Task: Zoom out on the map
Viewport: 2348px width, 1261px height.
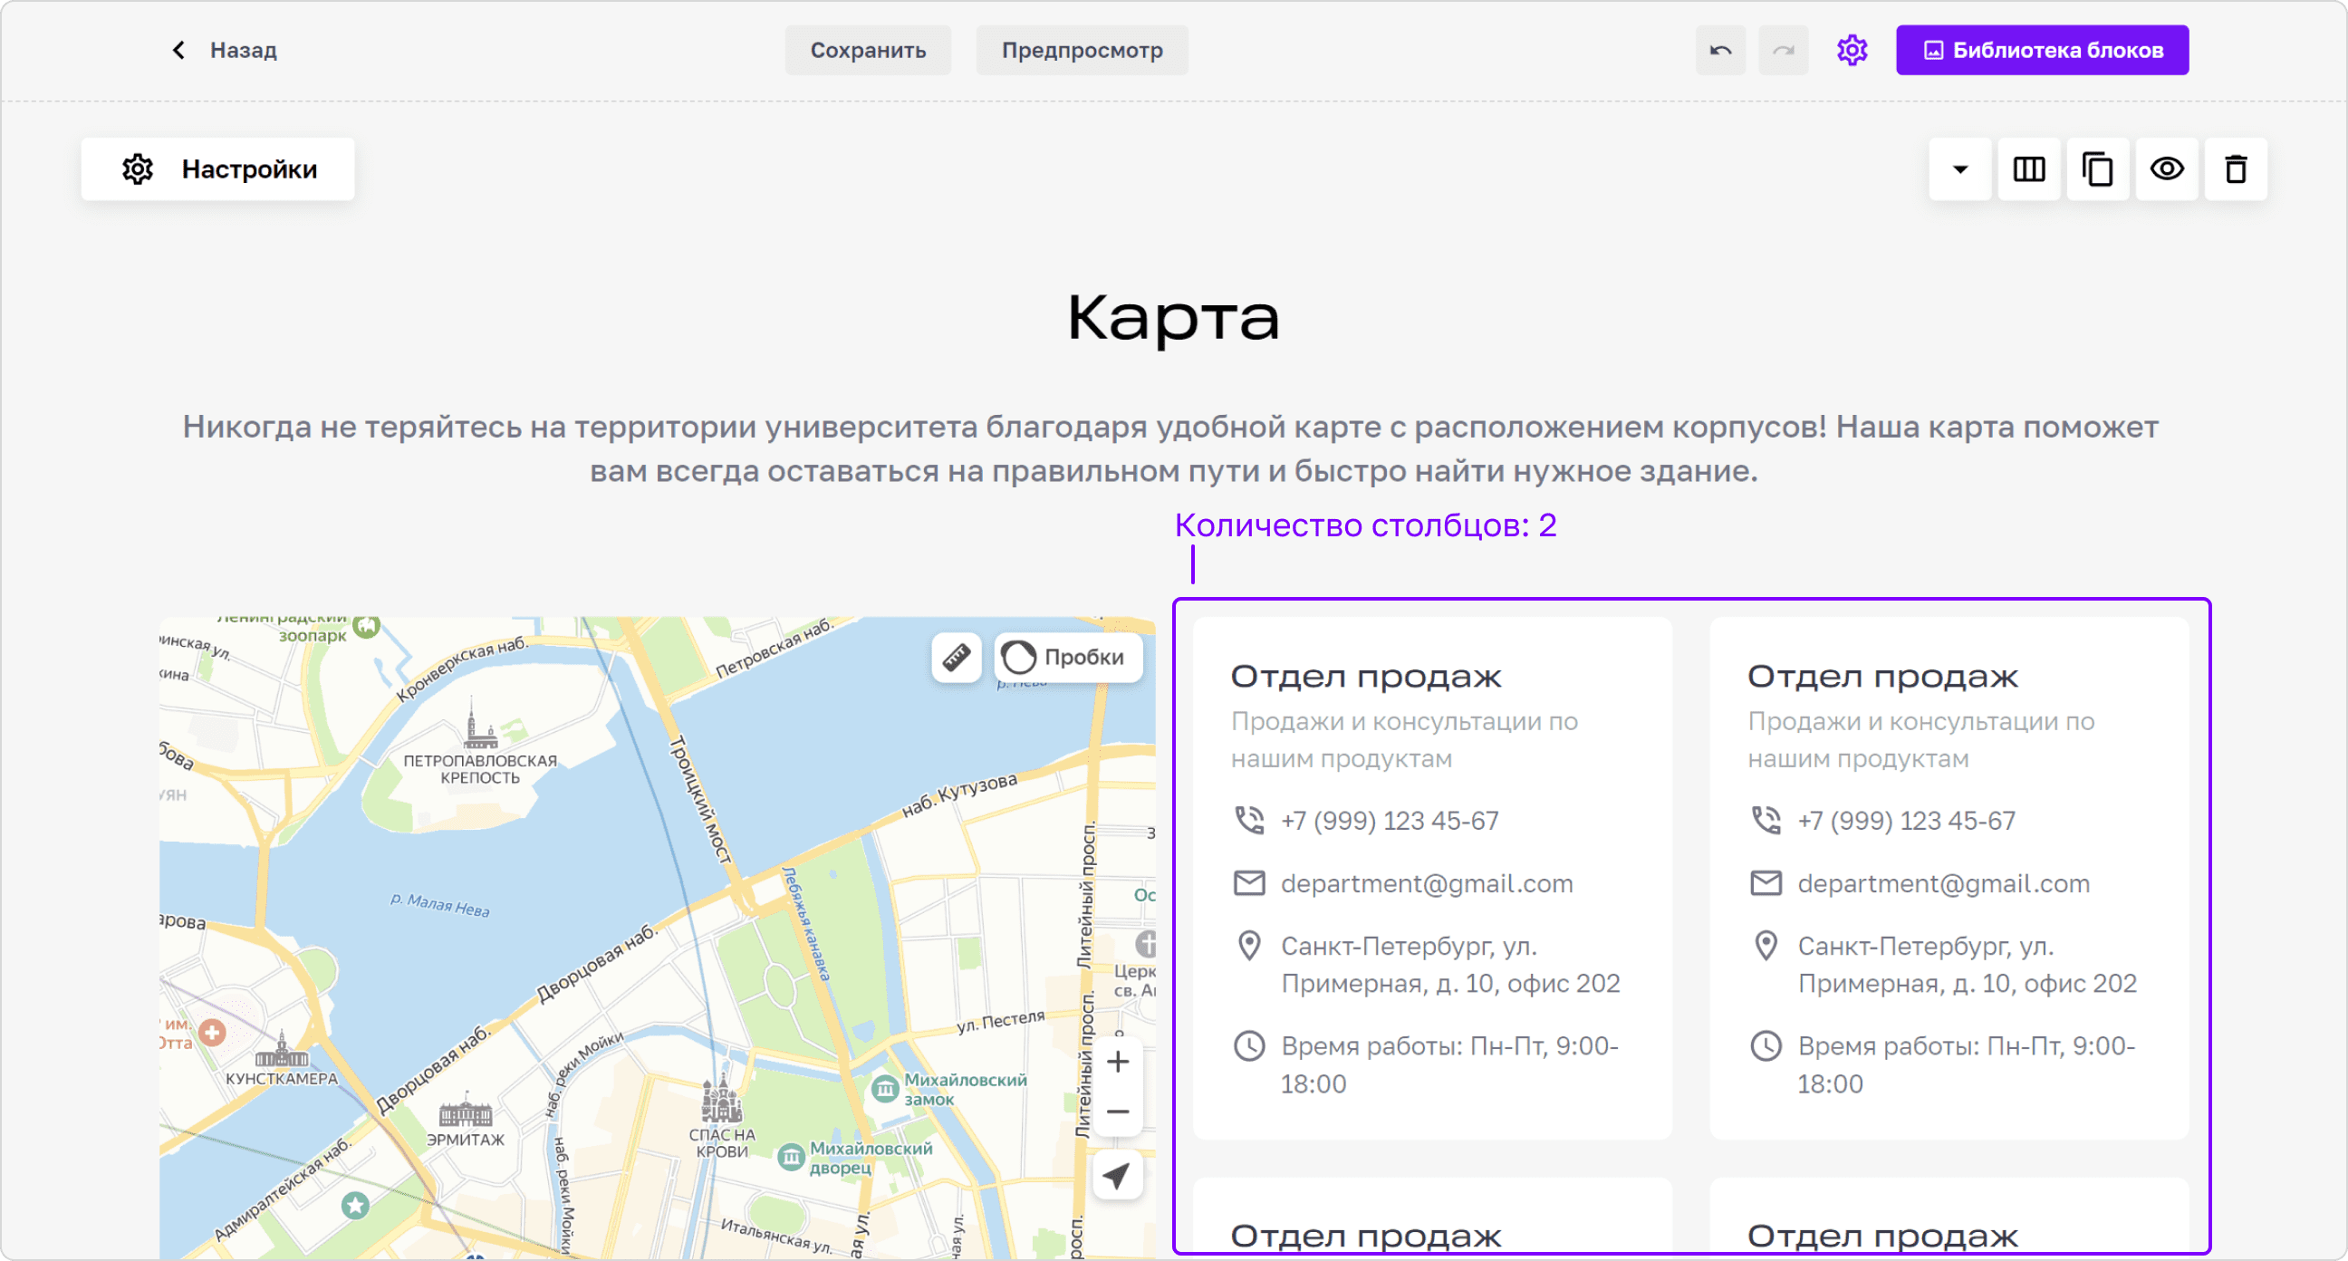Action: tap(1118, 1112)
